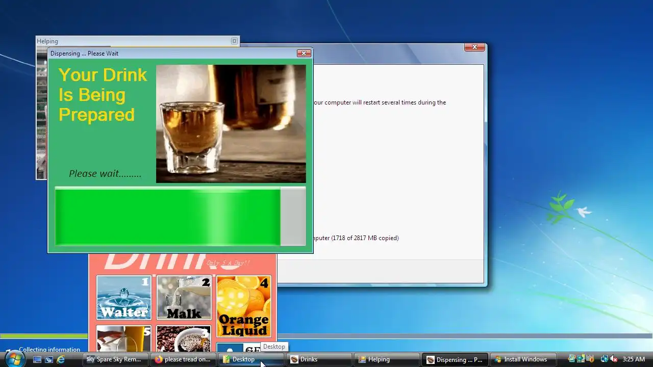Close the Install Windows dialog
This screenshot has height=367, width=653.
point(474,47)
